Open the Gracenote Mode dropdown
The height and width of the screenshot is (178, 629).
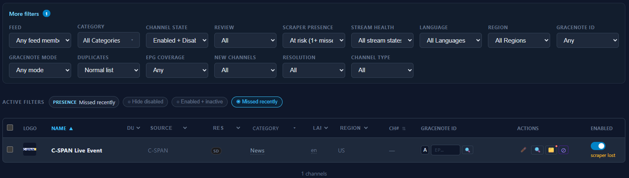coord(40,70)
